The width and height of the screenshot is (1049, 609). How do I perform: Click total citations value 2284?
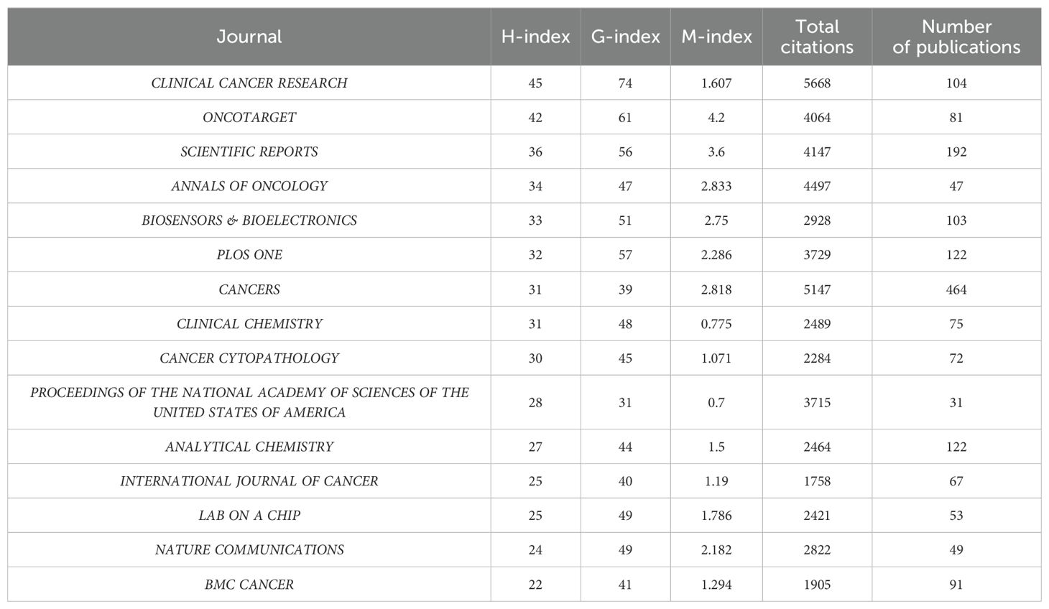[817, 358]
